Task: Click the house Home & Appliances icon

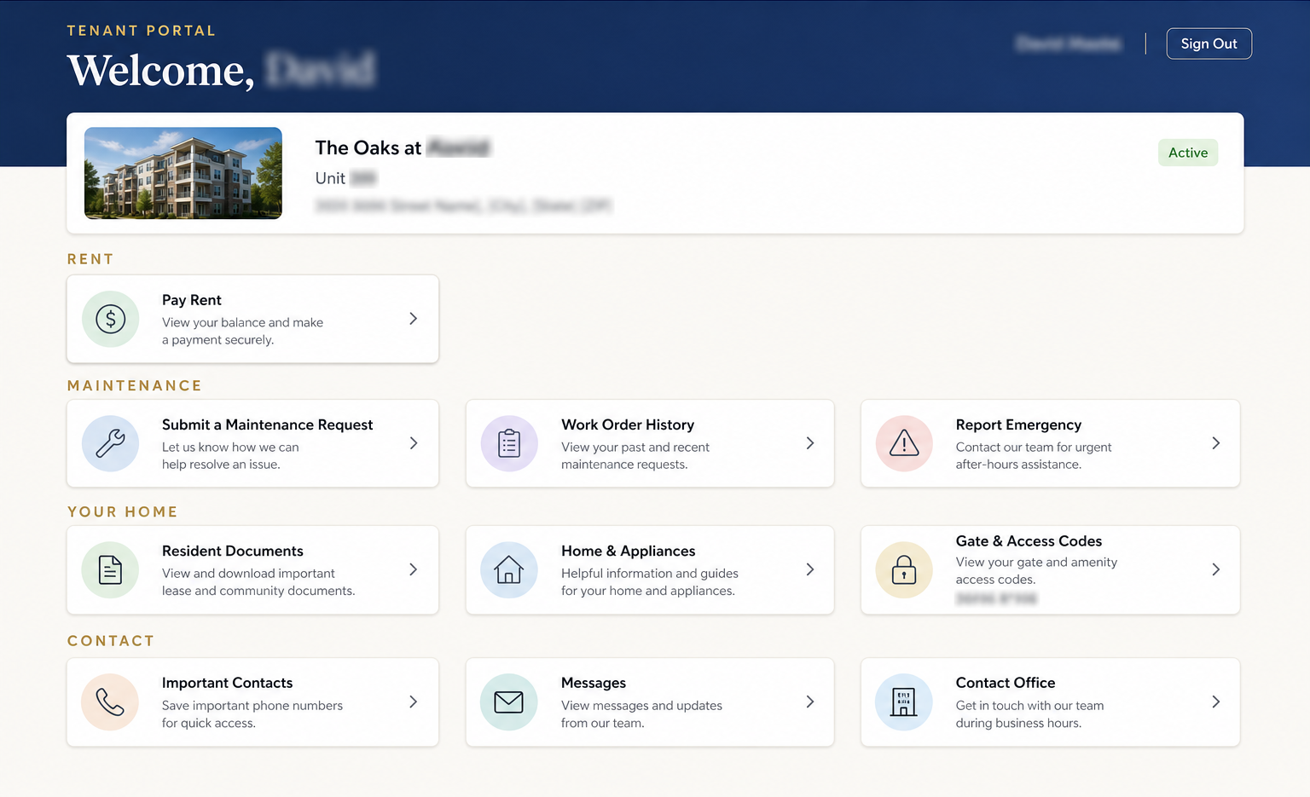Action: pyautogui.click(x=509, y=569)
